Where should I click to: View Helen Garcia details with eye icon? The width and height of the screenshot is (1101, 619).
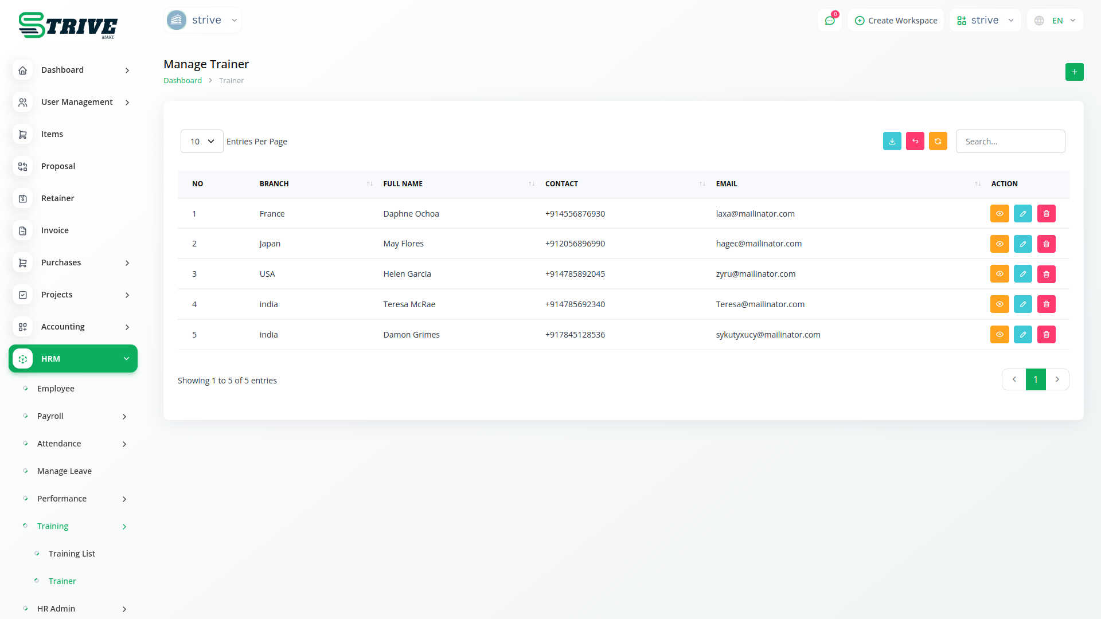point(999,274)
